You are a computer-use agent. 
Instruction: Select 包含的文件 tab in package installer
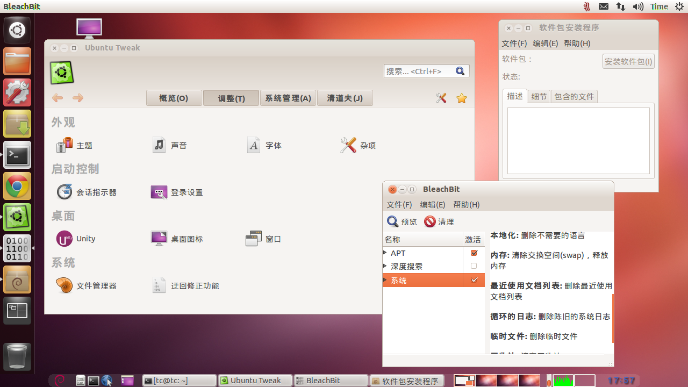[x=574, y=97]
